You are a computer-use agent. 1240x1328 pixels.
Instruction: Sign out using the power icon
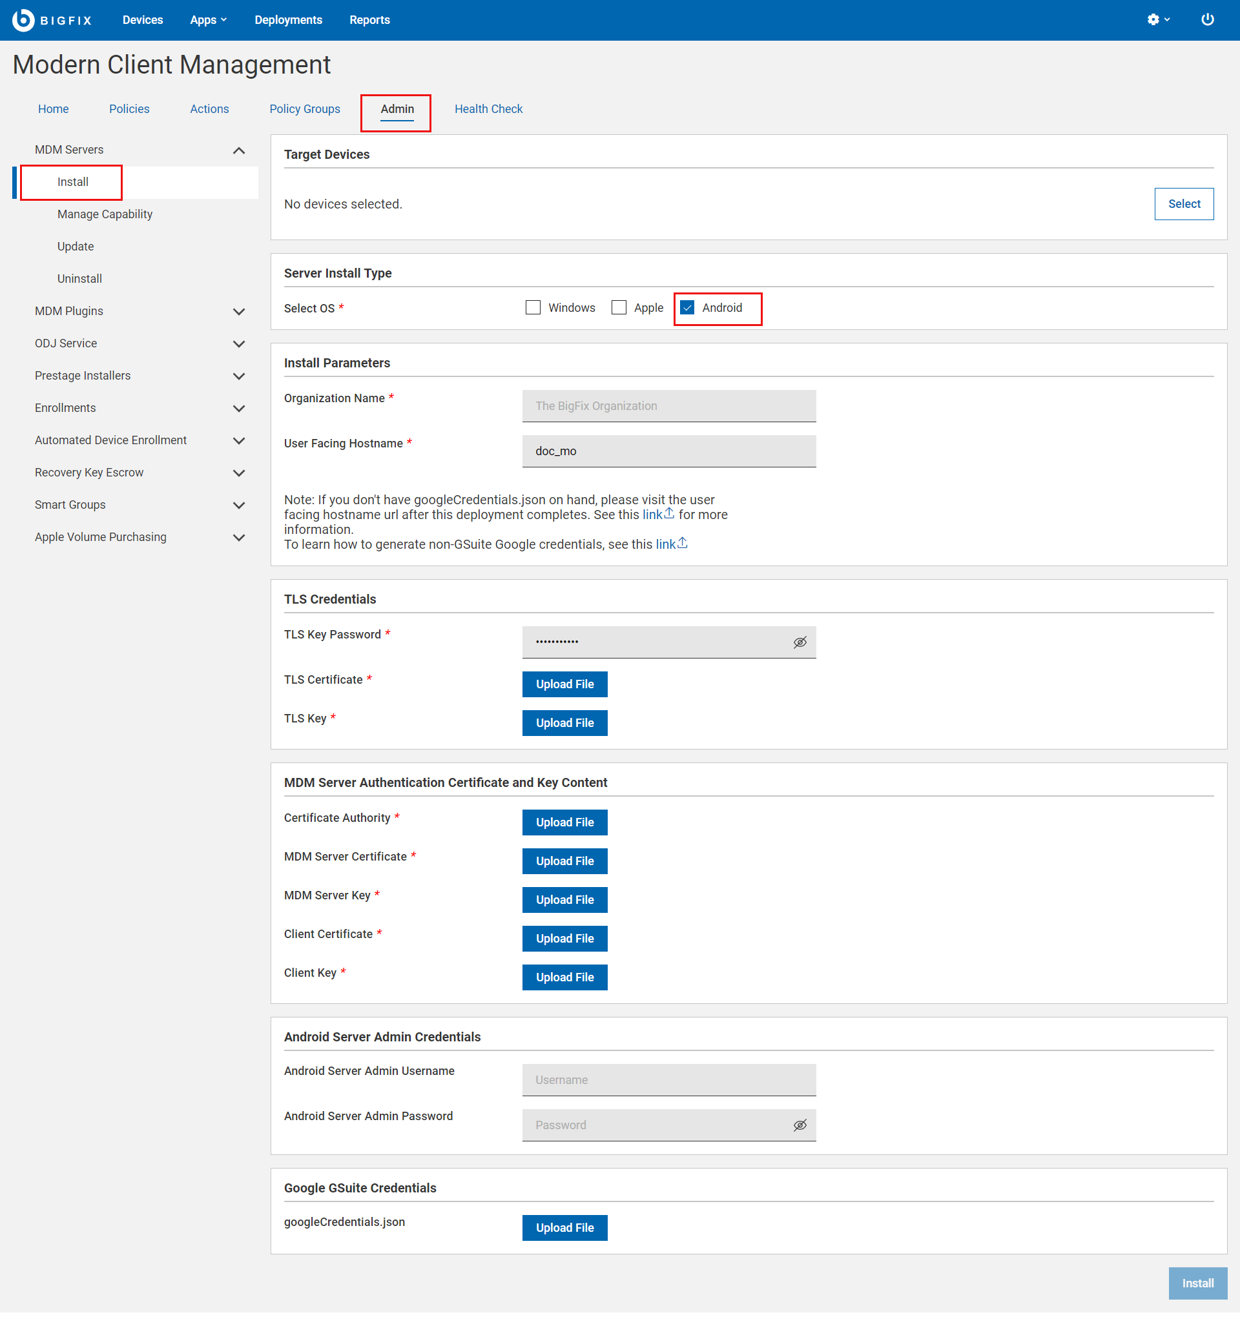(1208, 19)
